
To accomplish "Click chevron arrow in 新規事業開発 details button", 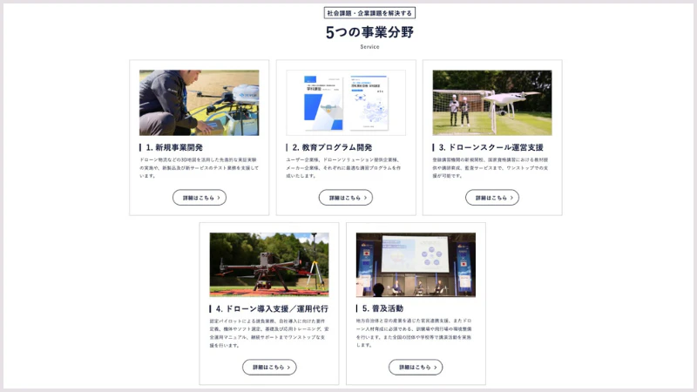I will [219, 198].
